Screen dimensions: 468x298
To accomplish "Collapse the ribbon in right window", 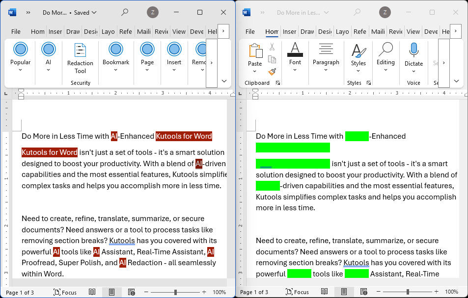I will 456,81.
